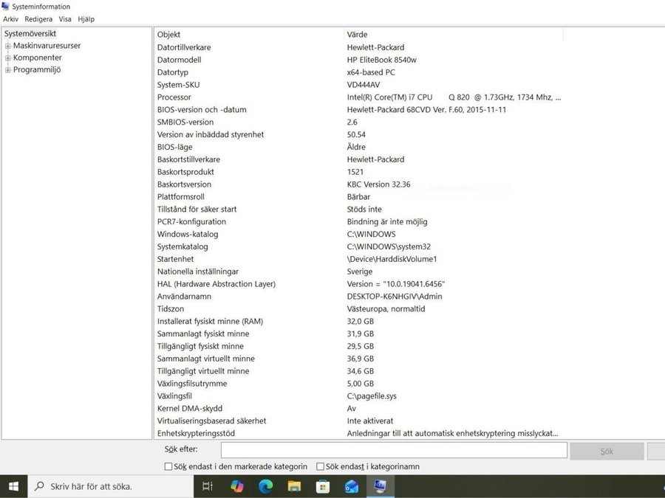
Task: Expand the Maskinvaruresurser tree node
Action: point(8,46)
